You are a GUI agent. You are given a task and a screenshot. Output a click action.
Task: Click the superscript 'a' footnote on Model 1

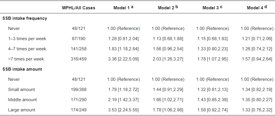point(132,7)
